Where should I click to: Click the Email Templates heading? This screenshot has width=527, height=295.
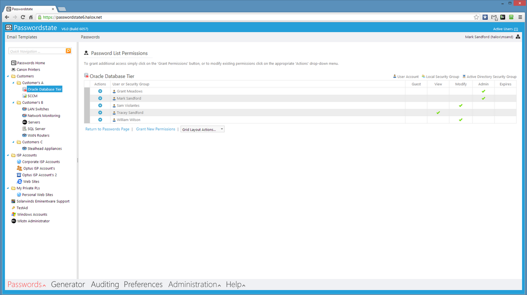(x=22, y=37)
